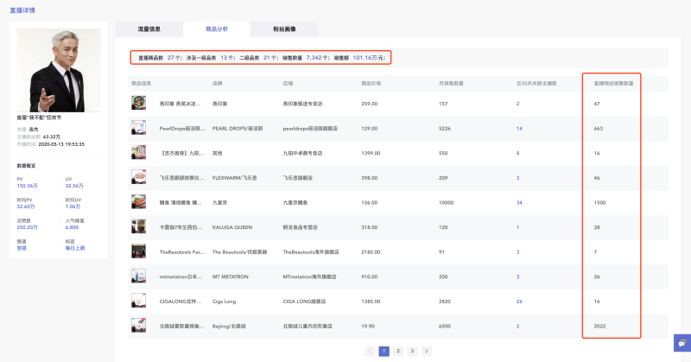Click the next page arrow in pagination
Image resolution: width=691 pixels, height=362 pixels.
(426, 352)
